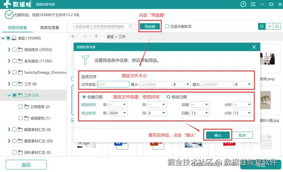Click the search magnifier icon

pos(131,26)
